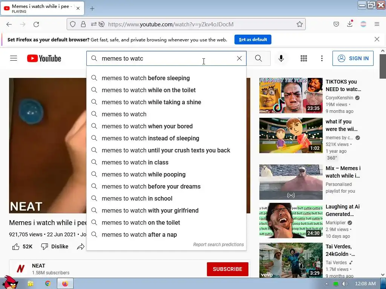The width and height of the screenshot is (386, 289).
Task: Open the YouTube guide hamburger menu
Action: (14, 58)
